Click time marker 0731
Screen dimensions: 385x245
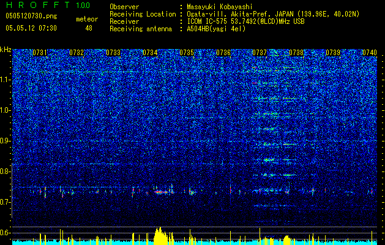40,53
